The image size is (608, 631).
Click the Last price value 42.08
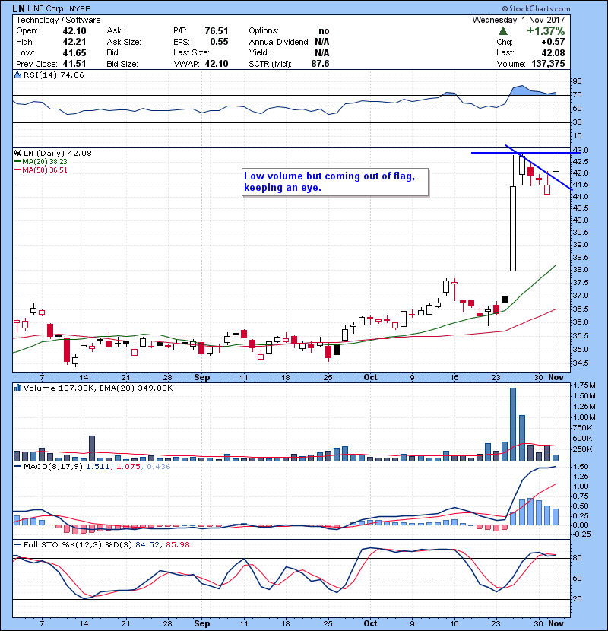(553, 52)
